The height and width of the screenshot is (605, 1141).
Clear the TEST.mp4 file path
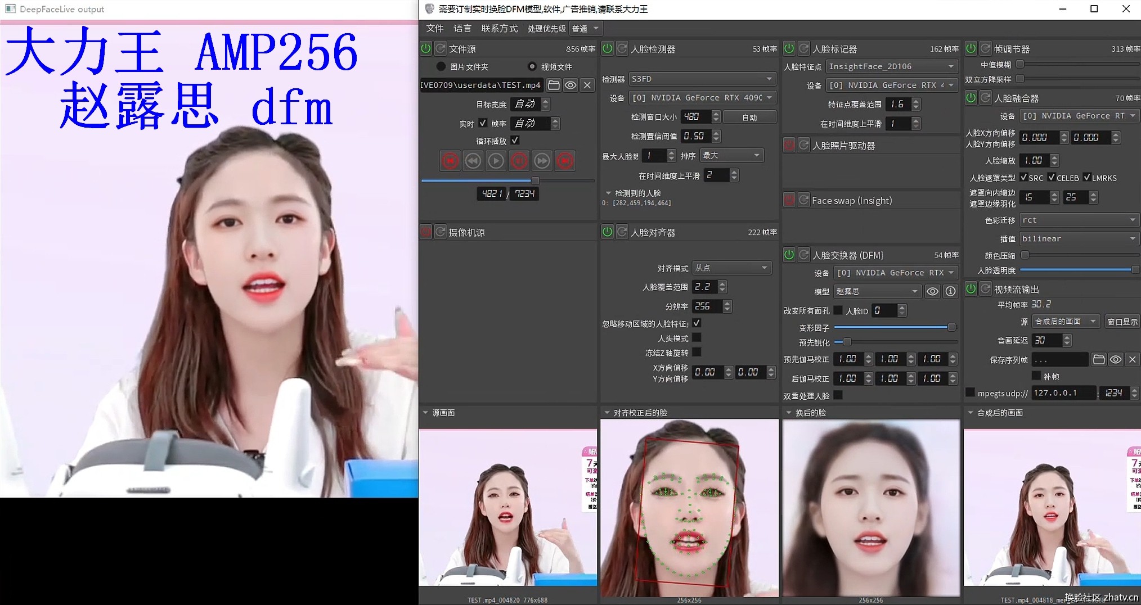pos(587,85)
